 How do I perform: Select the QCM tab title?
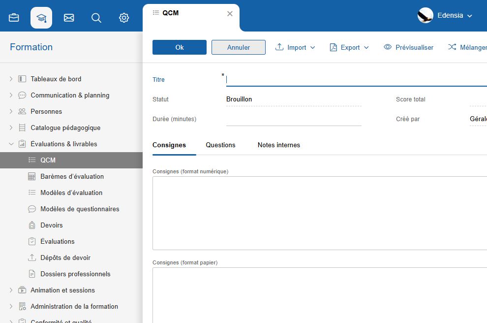[171, 13]
